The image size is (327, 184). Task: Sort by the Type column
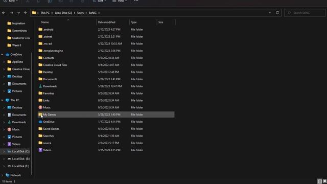click(134, 22)
